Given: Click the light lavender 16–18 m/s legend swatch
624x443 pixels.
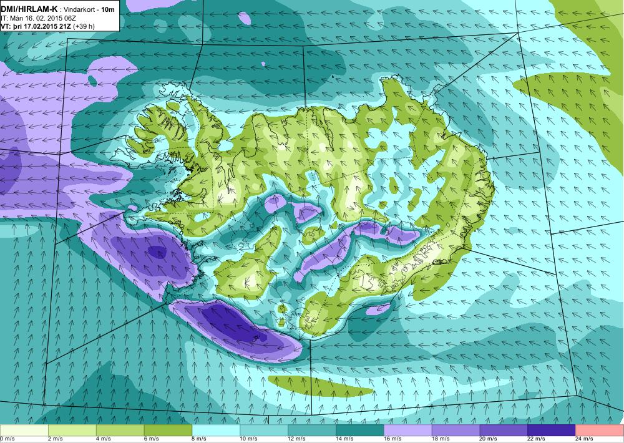Looking at the screenshot, I should pos(408,431).
